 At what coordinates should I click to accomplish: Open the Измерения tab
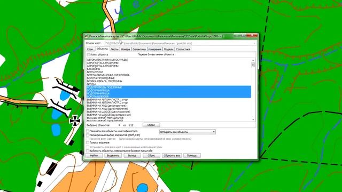[154, 49]
